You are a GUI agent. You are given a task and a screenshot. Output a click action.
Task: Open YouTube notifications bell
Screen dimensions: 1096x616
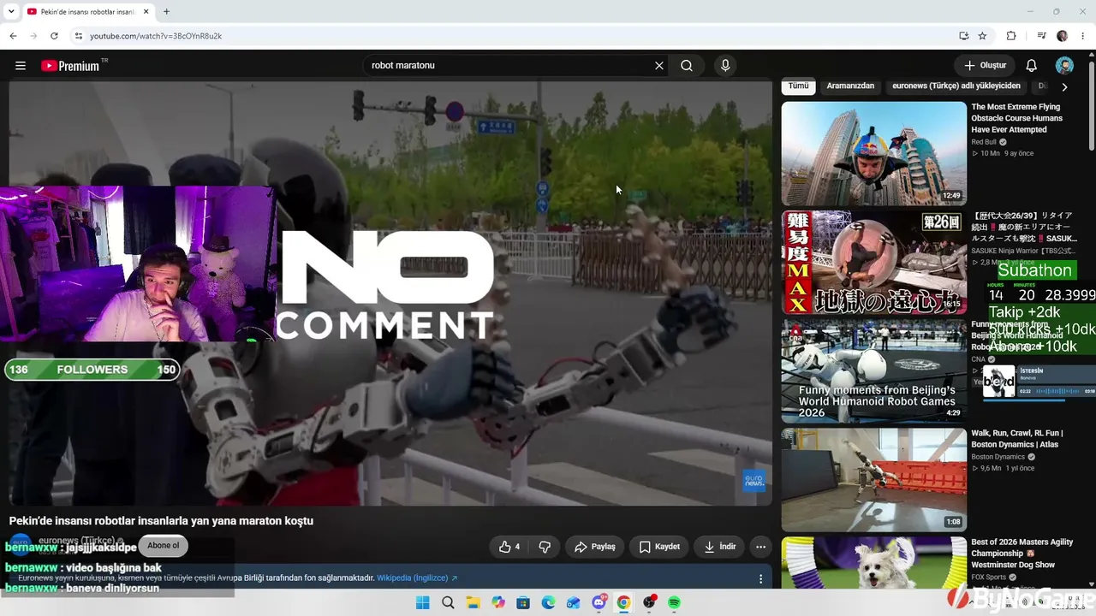point(1032,66)
